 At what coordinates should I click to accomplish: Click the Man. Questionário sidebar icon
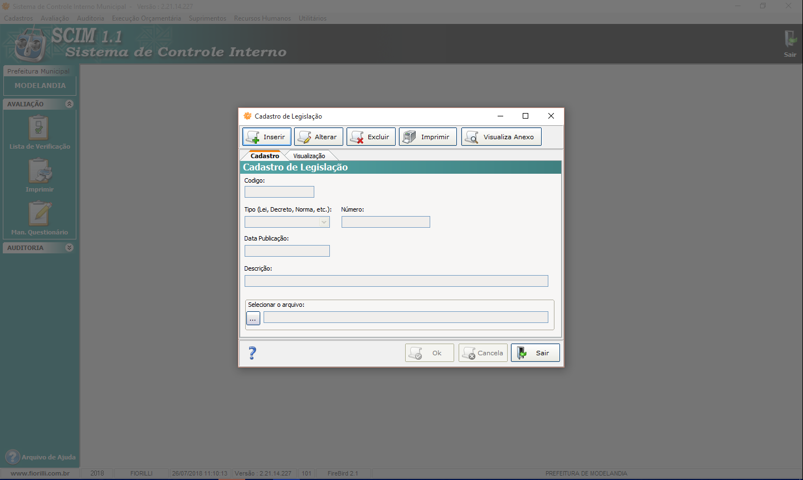click(x=39, y=218)
